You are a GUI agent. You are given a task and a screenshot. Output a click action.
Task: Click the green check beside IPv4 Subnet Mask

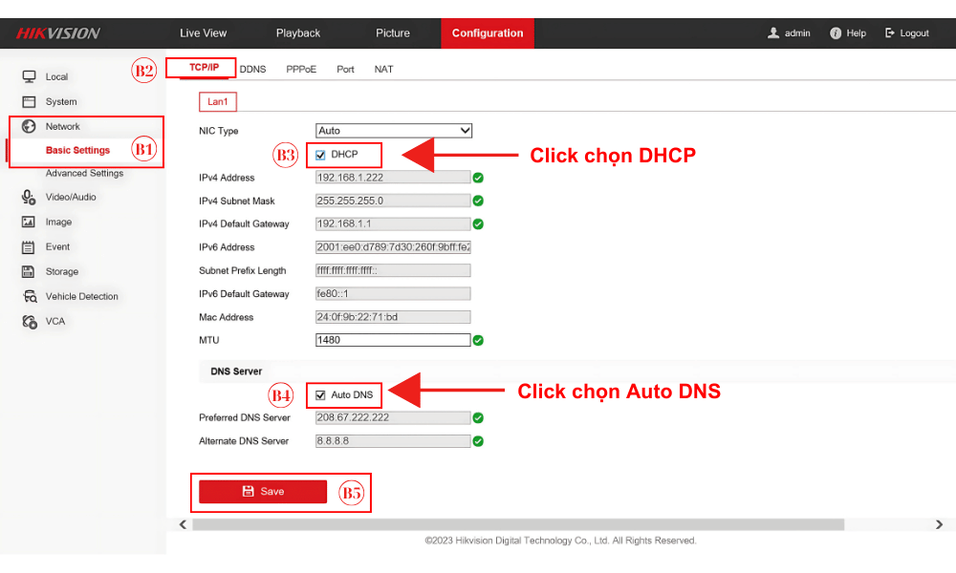click(x=478, y=201)
